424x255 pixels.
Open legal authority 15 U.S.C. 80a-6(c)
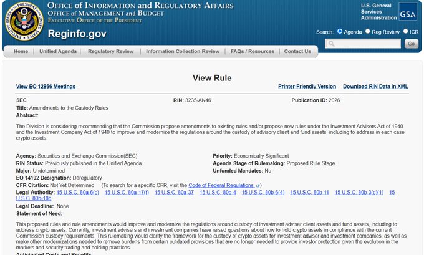(78, 193)
